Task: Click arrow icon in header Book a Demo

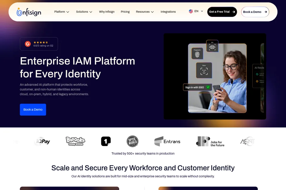Action: click(265, 12)
